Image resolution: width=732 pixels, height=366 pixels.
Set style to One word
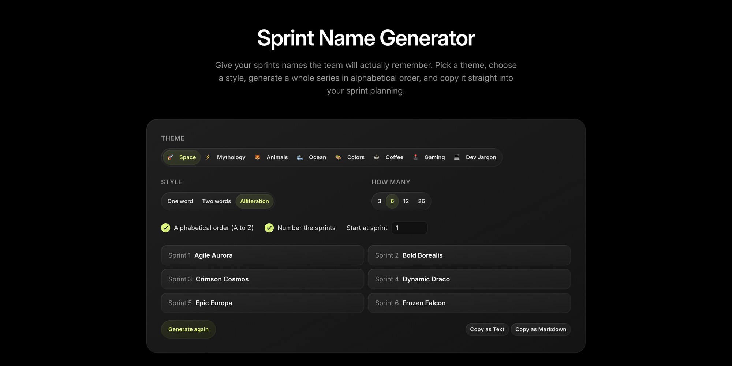point(180,201)
